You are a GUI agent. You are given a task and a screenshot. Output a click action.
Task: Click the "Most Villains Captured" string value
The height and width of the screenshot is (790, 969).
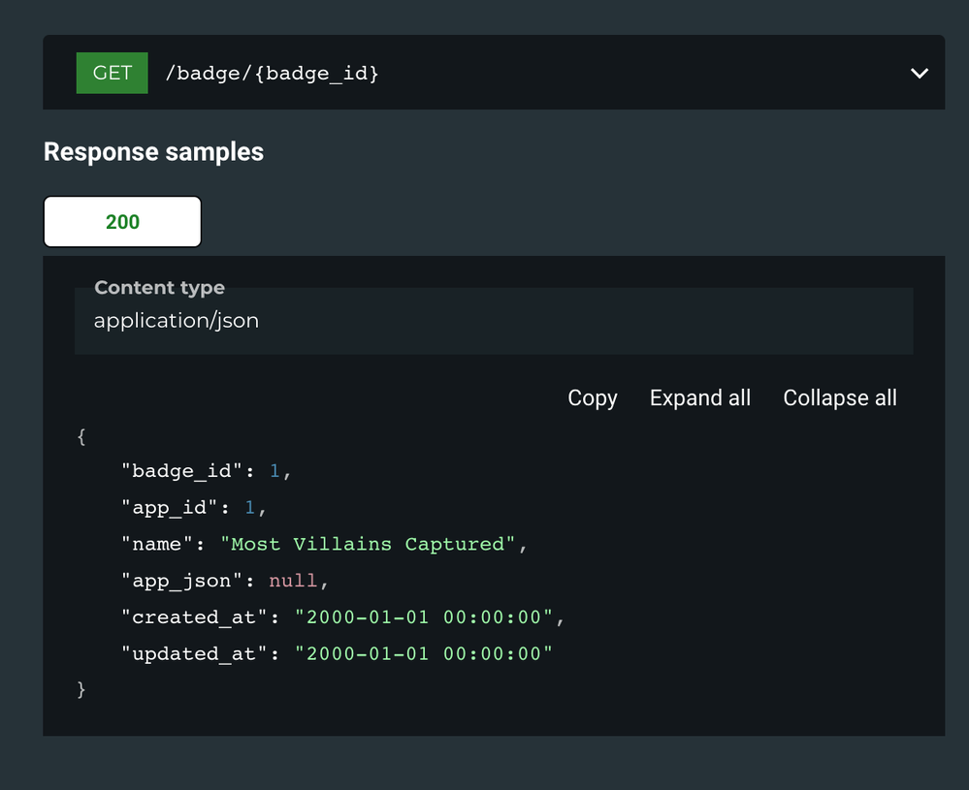[x=368, y=544]
